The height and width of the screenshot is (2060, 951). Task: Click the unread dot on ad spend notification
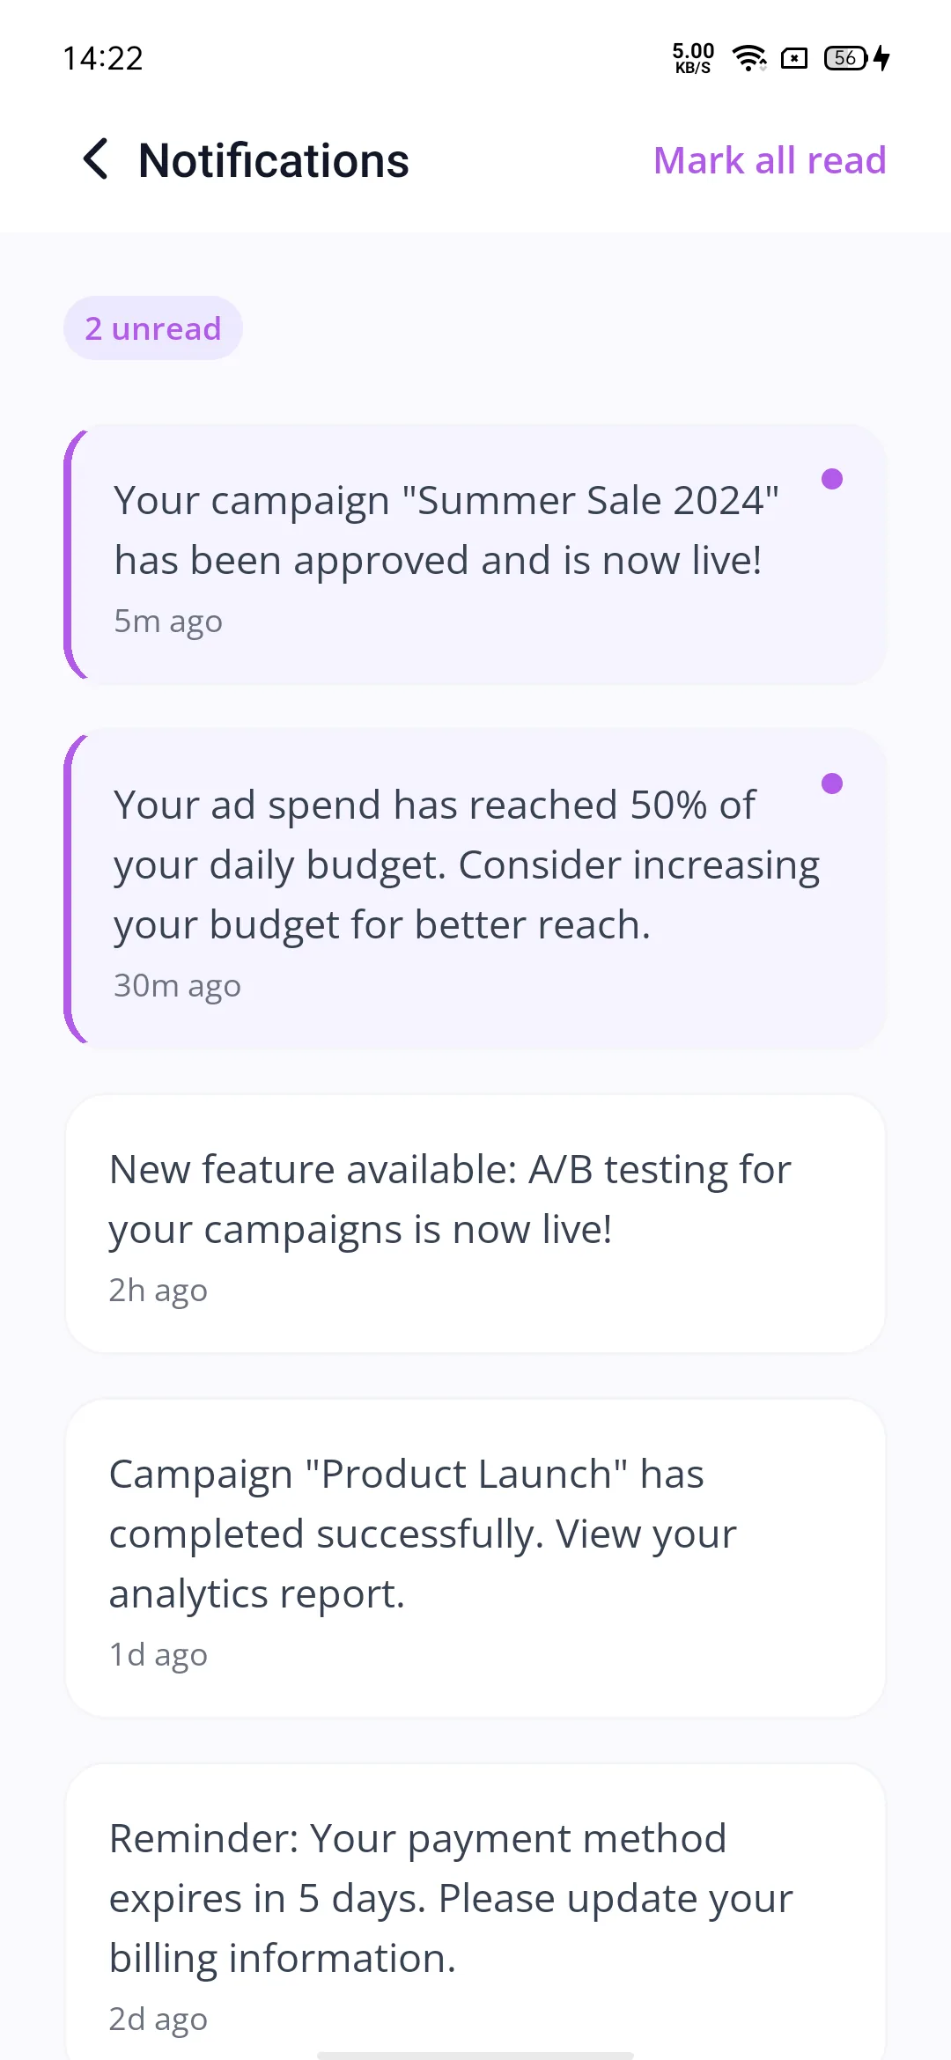pyautogui.click(x=832, y=784)
